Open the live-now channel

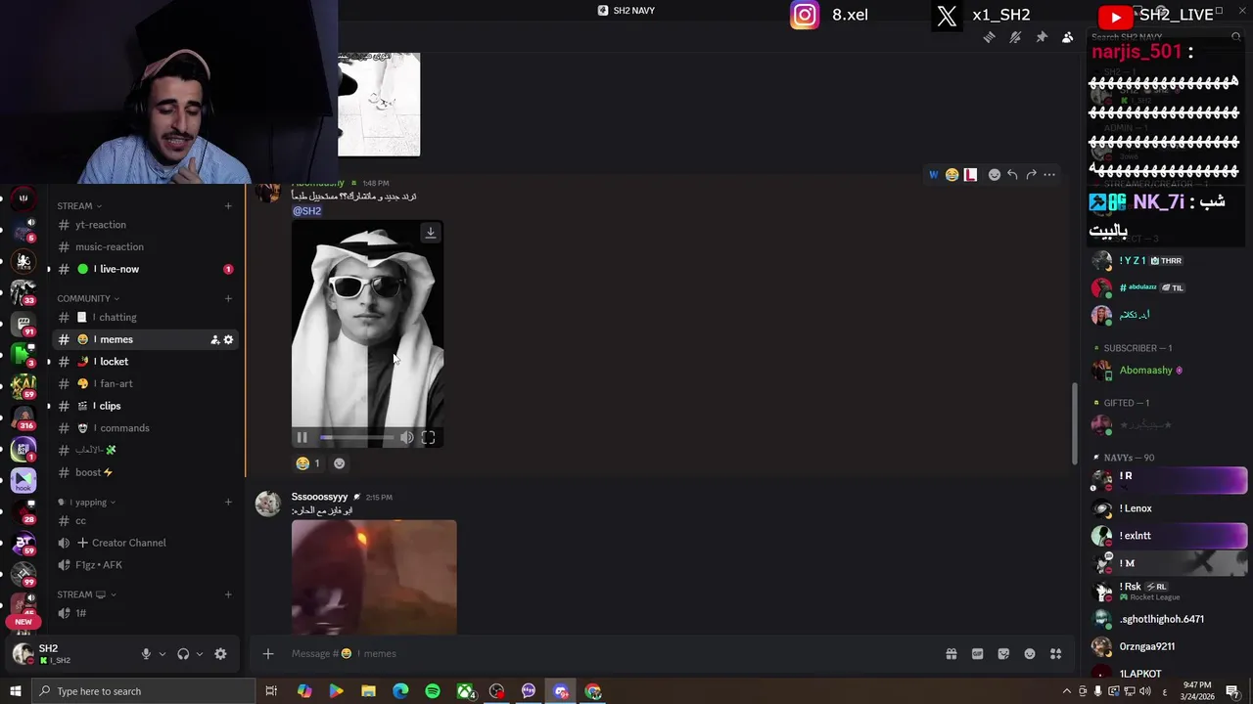coord(145,269)
